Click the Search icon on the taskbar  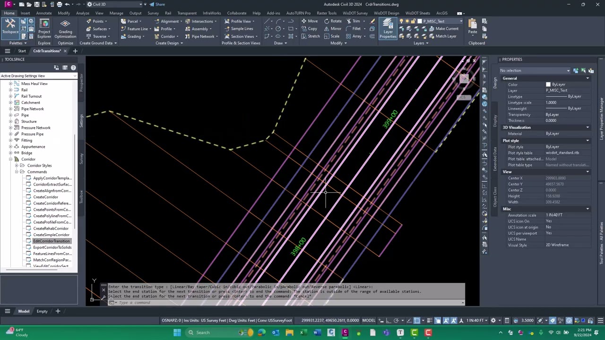coord(191,332)
